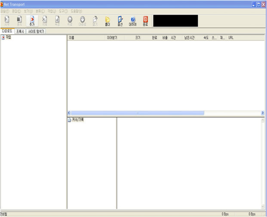
Task: Switch to the 사이트 탐색기 tab
Action: 36,31
